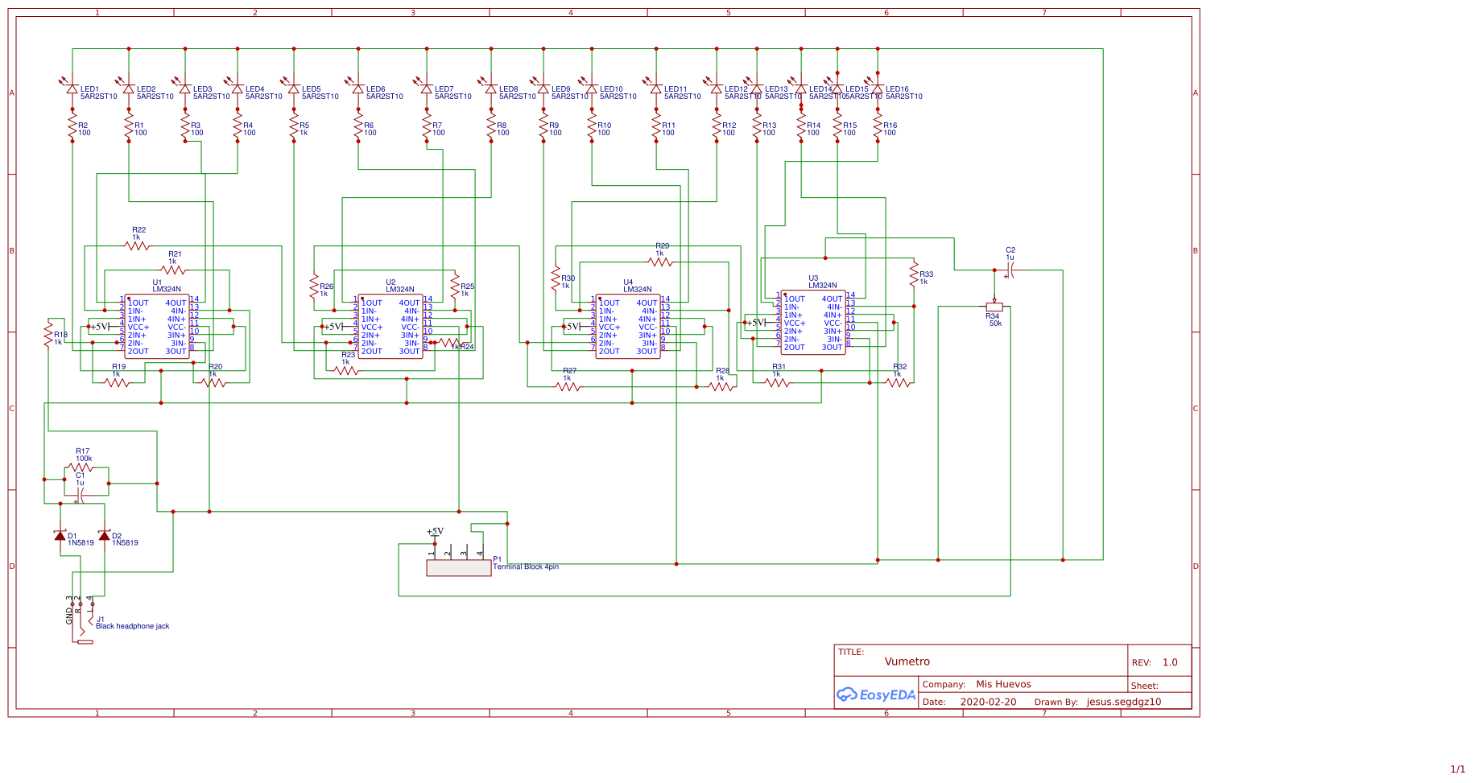
Task: Click the U1 LM324N chip body
Action: [x=157, y=326]
